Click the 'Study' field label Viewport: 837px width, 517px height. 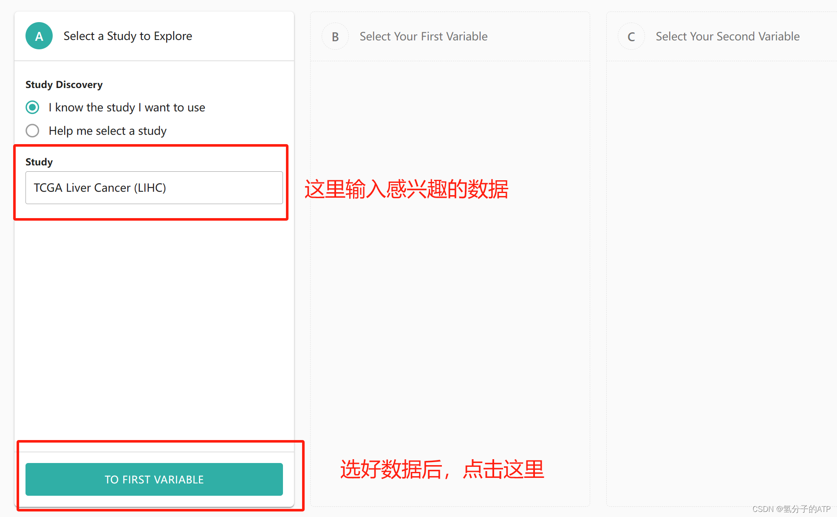pos(39,162)
